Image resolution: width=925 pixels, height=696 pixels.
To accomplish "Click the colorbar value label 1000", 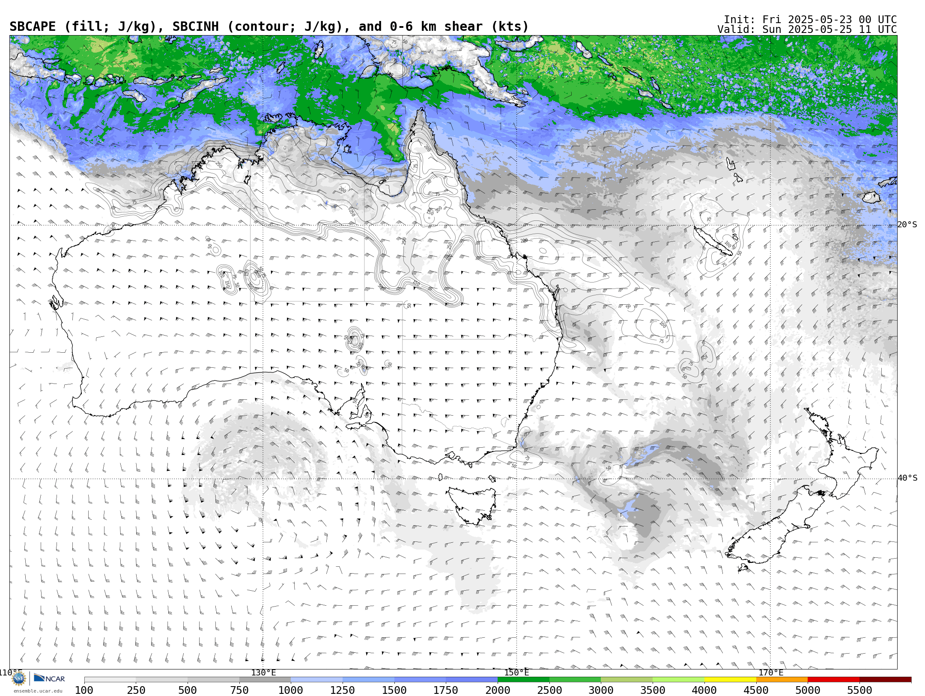I will coord(291,690).
